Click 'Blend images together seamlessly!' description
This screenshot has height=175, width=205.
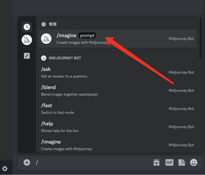point(69,94)
